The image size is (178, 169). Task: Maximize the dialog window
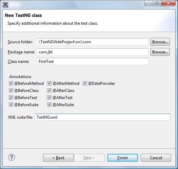[x=157, y=3]
